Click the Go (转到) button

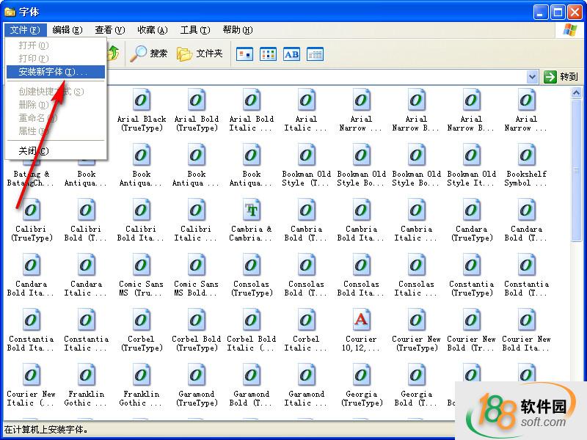coord(561,77)
